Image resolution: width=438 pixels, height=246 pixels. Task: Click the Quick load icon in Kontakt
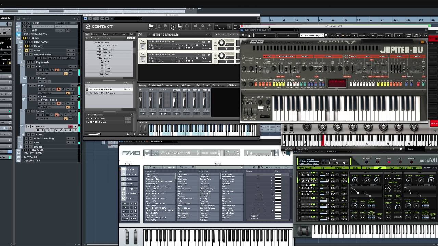pos(187,26)
